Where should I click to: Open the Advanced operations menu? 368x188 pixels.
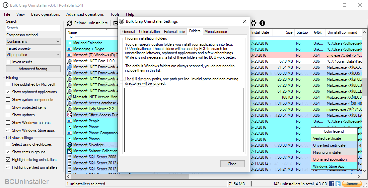(85, 14)
